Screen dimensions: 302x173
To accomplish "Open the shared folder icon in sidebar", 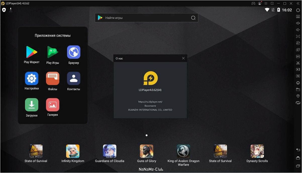I will click(298, 89).
